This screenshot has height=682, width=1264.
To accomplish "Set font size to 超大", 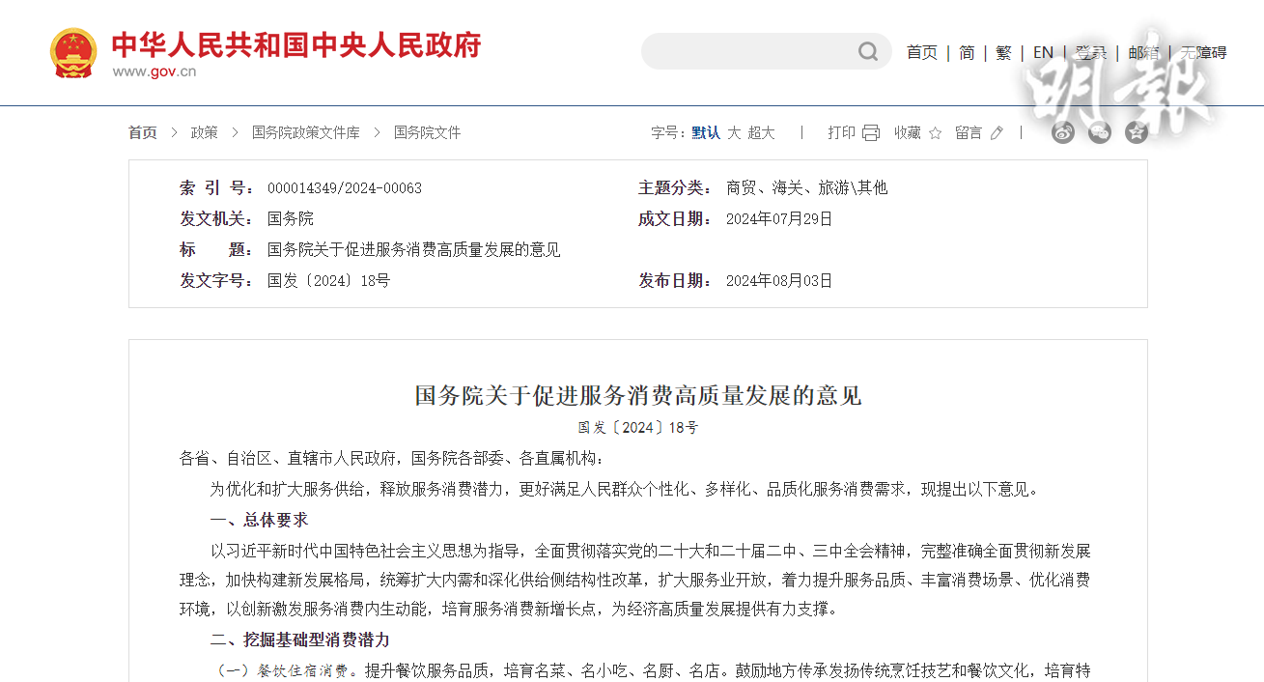I will pos(761,133).
